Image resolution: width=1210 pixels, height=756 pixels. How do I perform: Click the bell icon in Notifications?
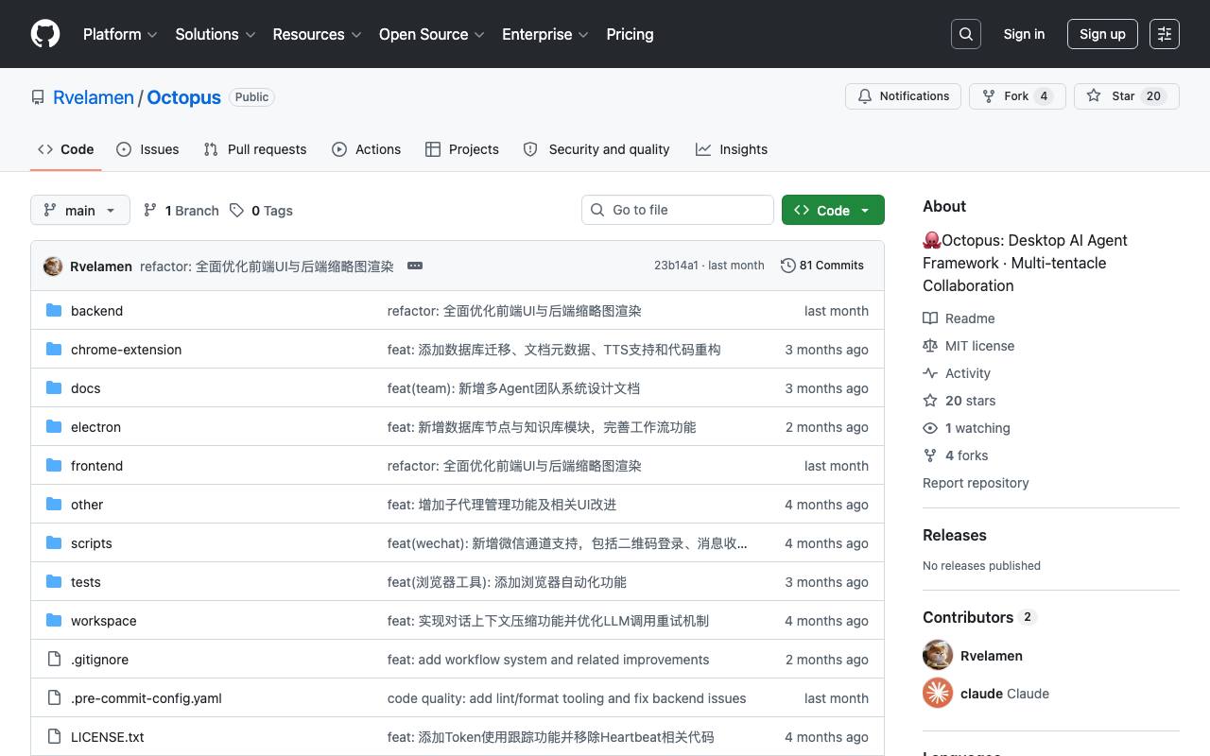[x=865, y=96]
